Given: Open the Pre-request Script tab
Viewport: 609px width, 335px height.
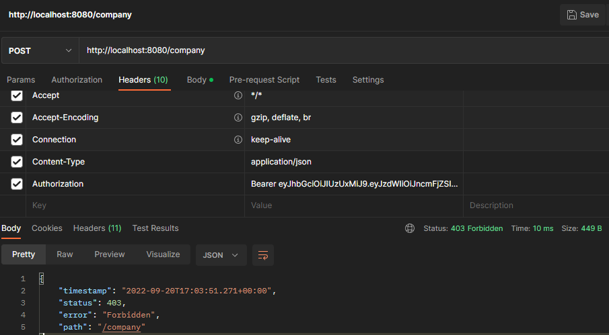Looking at the screenshot, I should 264,80.
